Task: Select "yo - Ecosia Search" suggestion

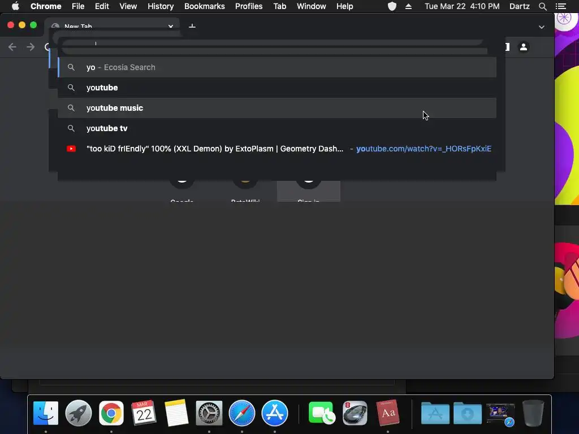Action: click(x=277, y=67)
